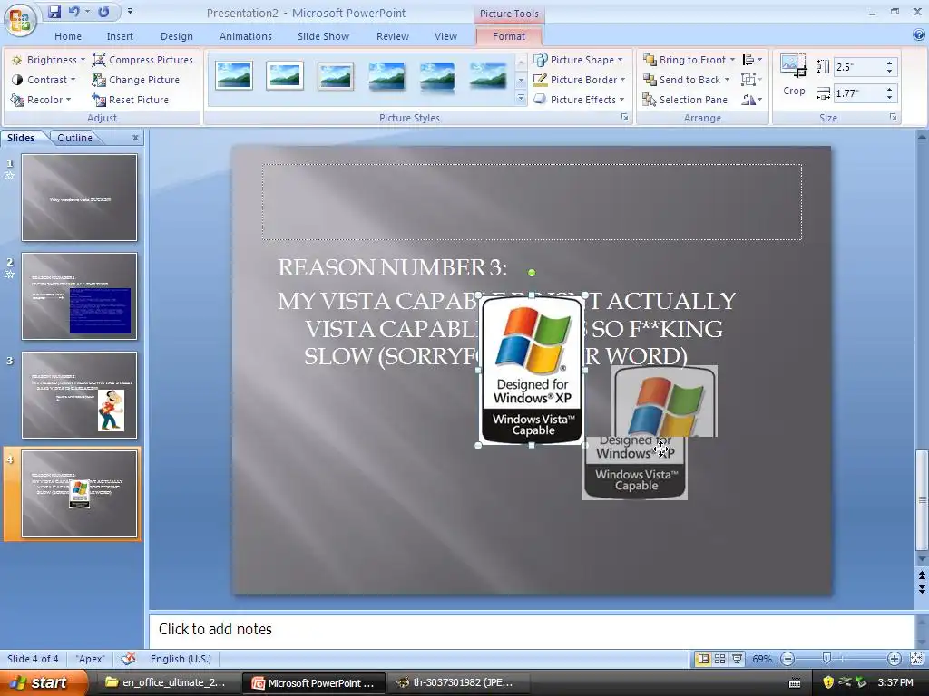Open the Size dialog launcher
This screenshot has height=696, width=929.
point(893,117)
